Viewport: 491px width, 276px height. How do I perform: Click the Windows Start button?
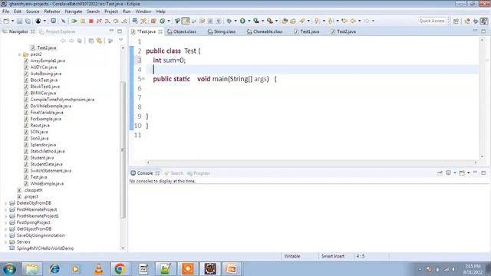9,269
